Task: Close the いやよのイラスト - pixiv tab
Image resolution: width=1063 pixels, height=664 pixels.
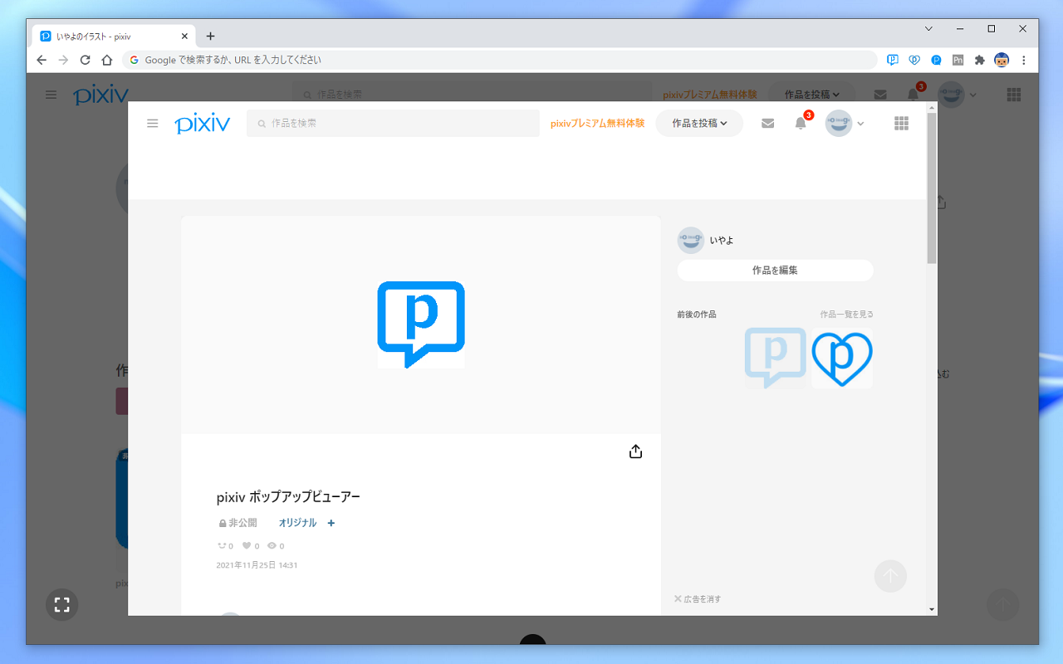Action: coord(184,37)
